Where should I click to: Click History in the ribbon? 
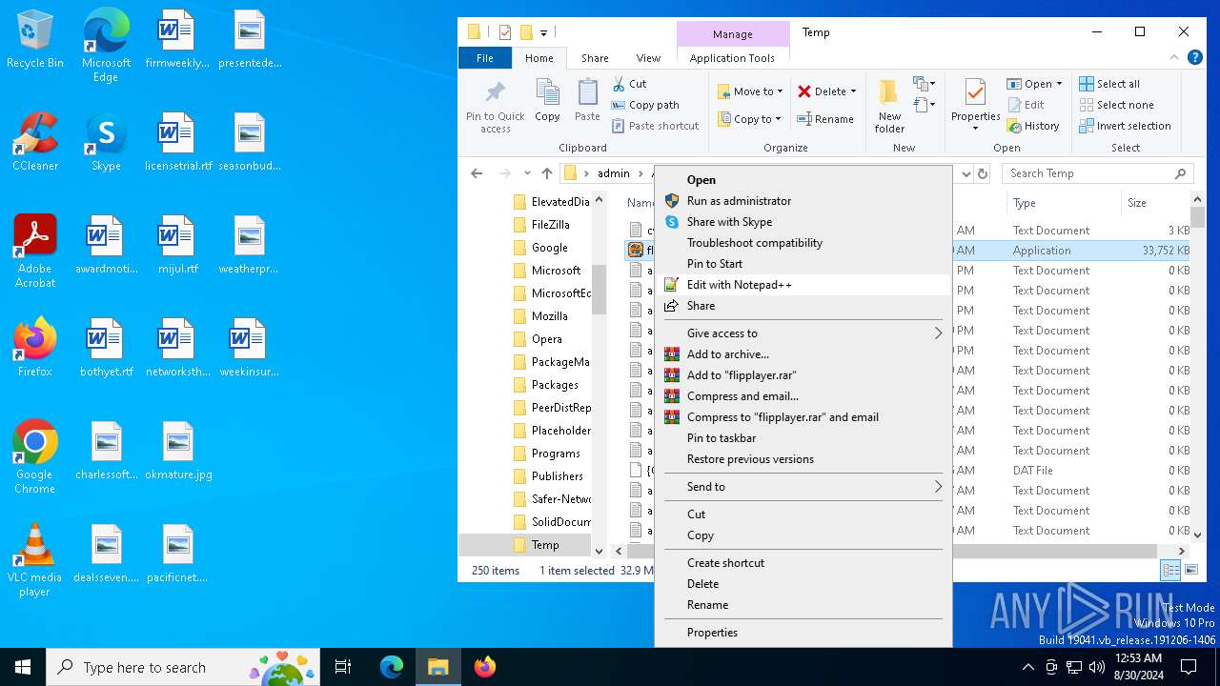(x=1033, y=126)
